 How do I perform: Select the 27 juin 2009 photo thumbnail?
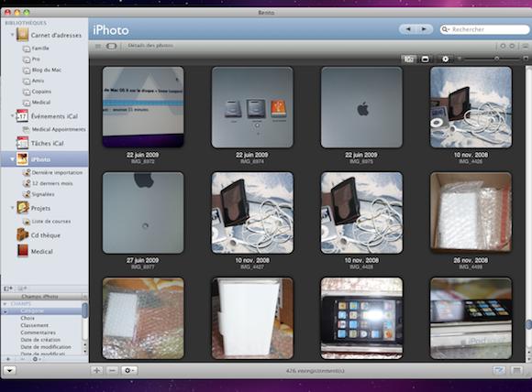[x=143, y=212]
